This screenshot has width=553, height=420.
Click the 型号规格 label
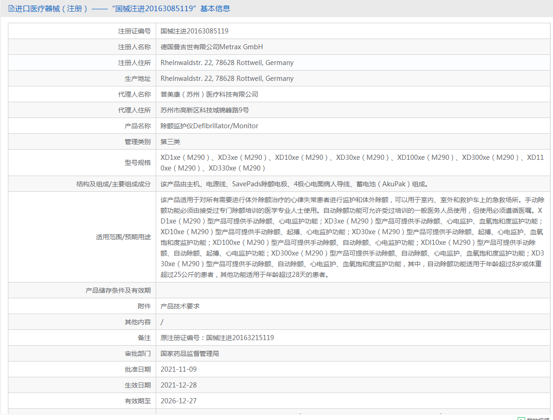tap(138, 163)
